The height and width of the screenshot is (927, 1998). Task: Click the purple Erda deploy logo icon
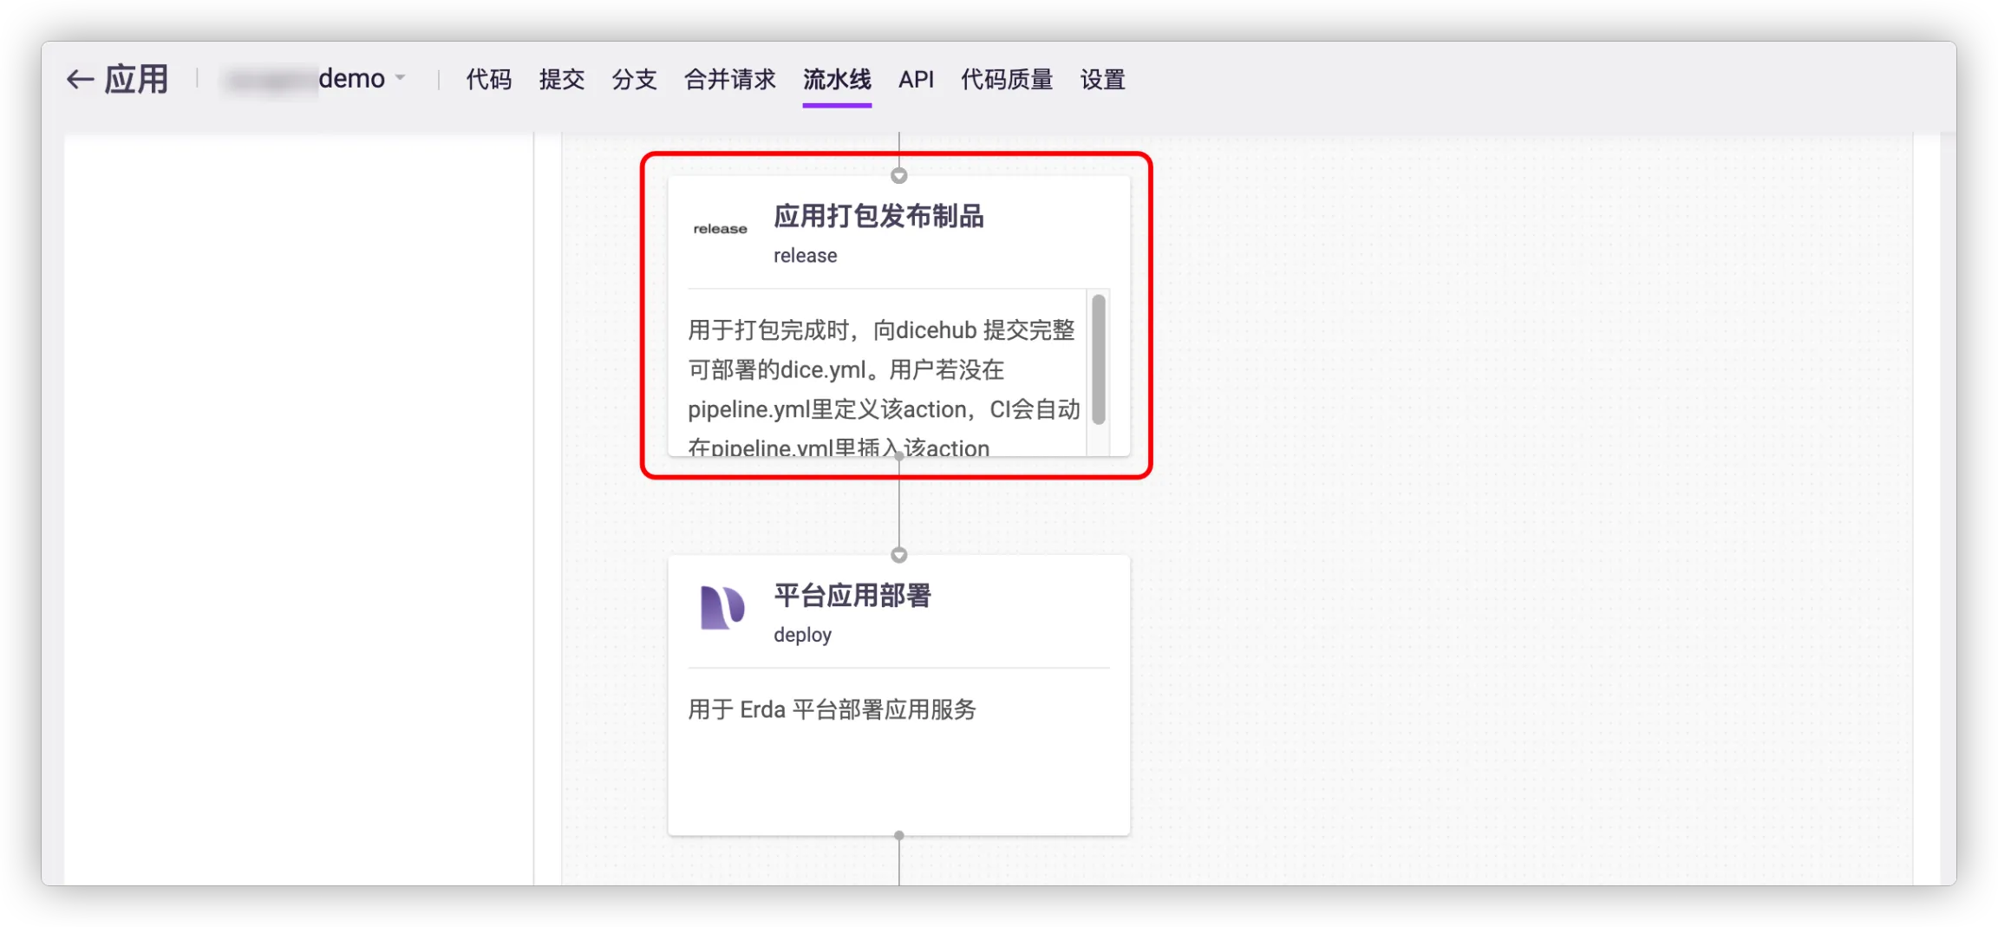coord(721,607)
